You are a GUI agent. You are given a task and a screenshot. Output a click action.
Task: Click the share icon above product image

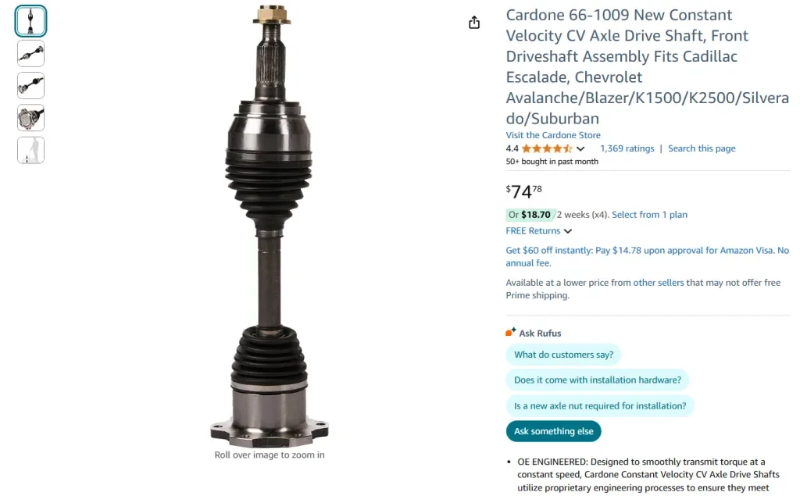click(x=474, y=23)
